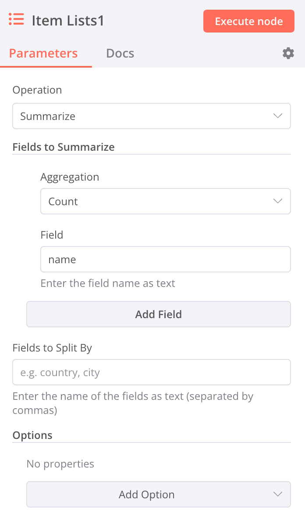Click the Options section heading
The width and height of the screenshot is (305, 522).
click(32, 435)
